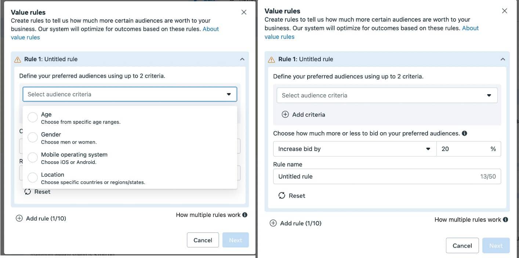Select the Age radio option
The width and height of the screenshot is (519, 258).
pos(33,117)
